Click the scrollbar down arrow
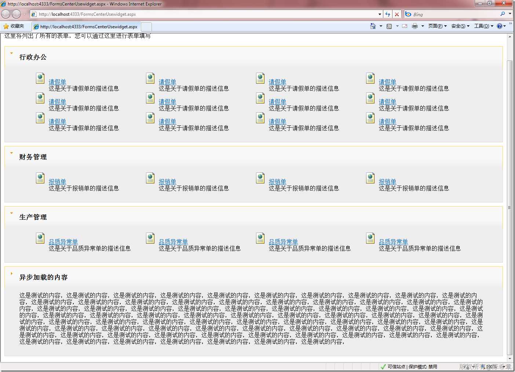The image size is (515, 372). pyautogui.click(x=509, y=358)
